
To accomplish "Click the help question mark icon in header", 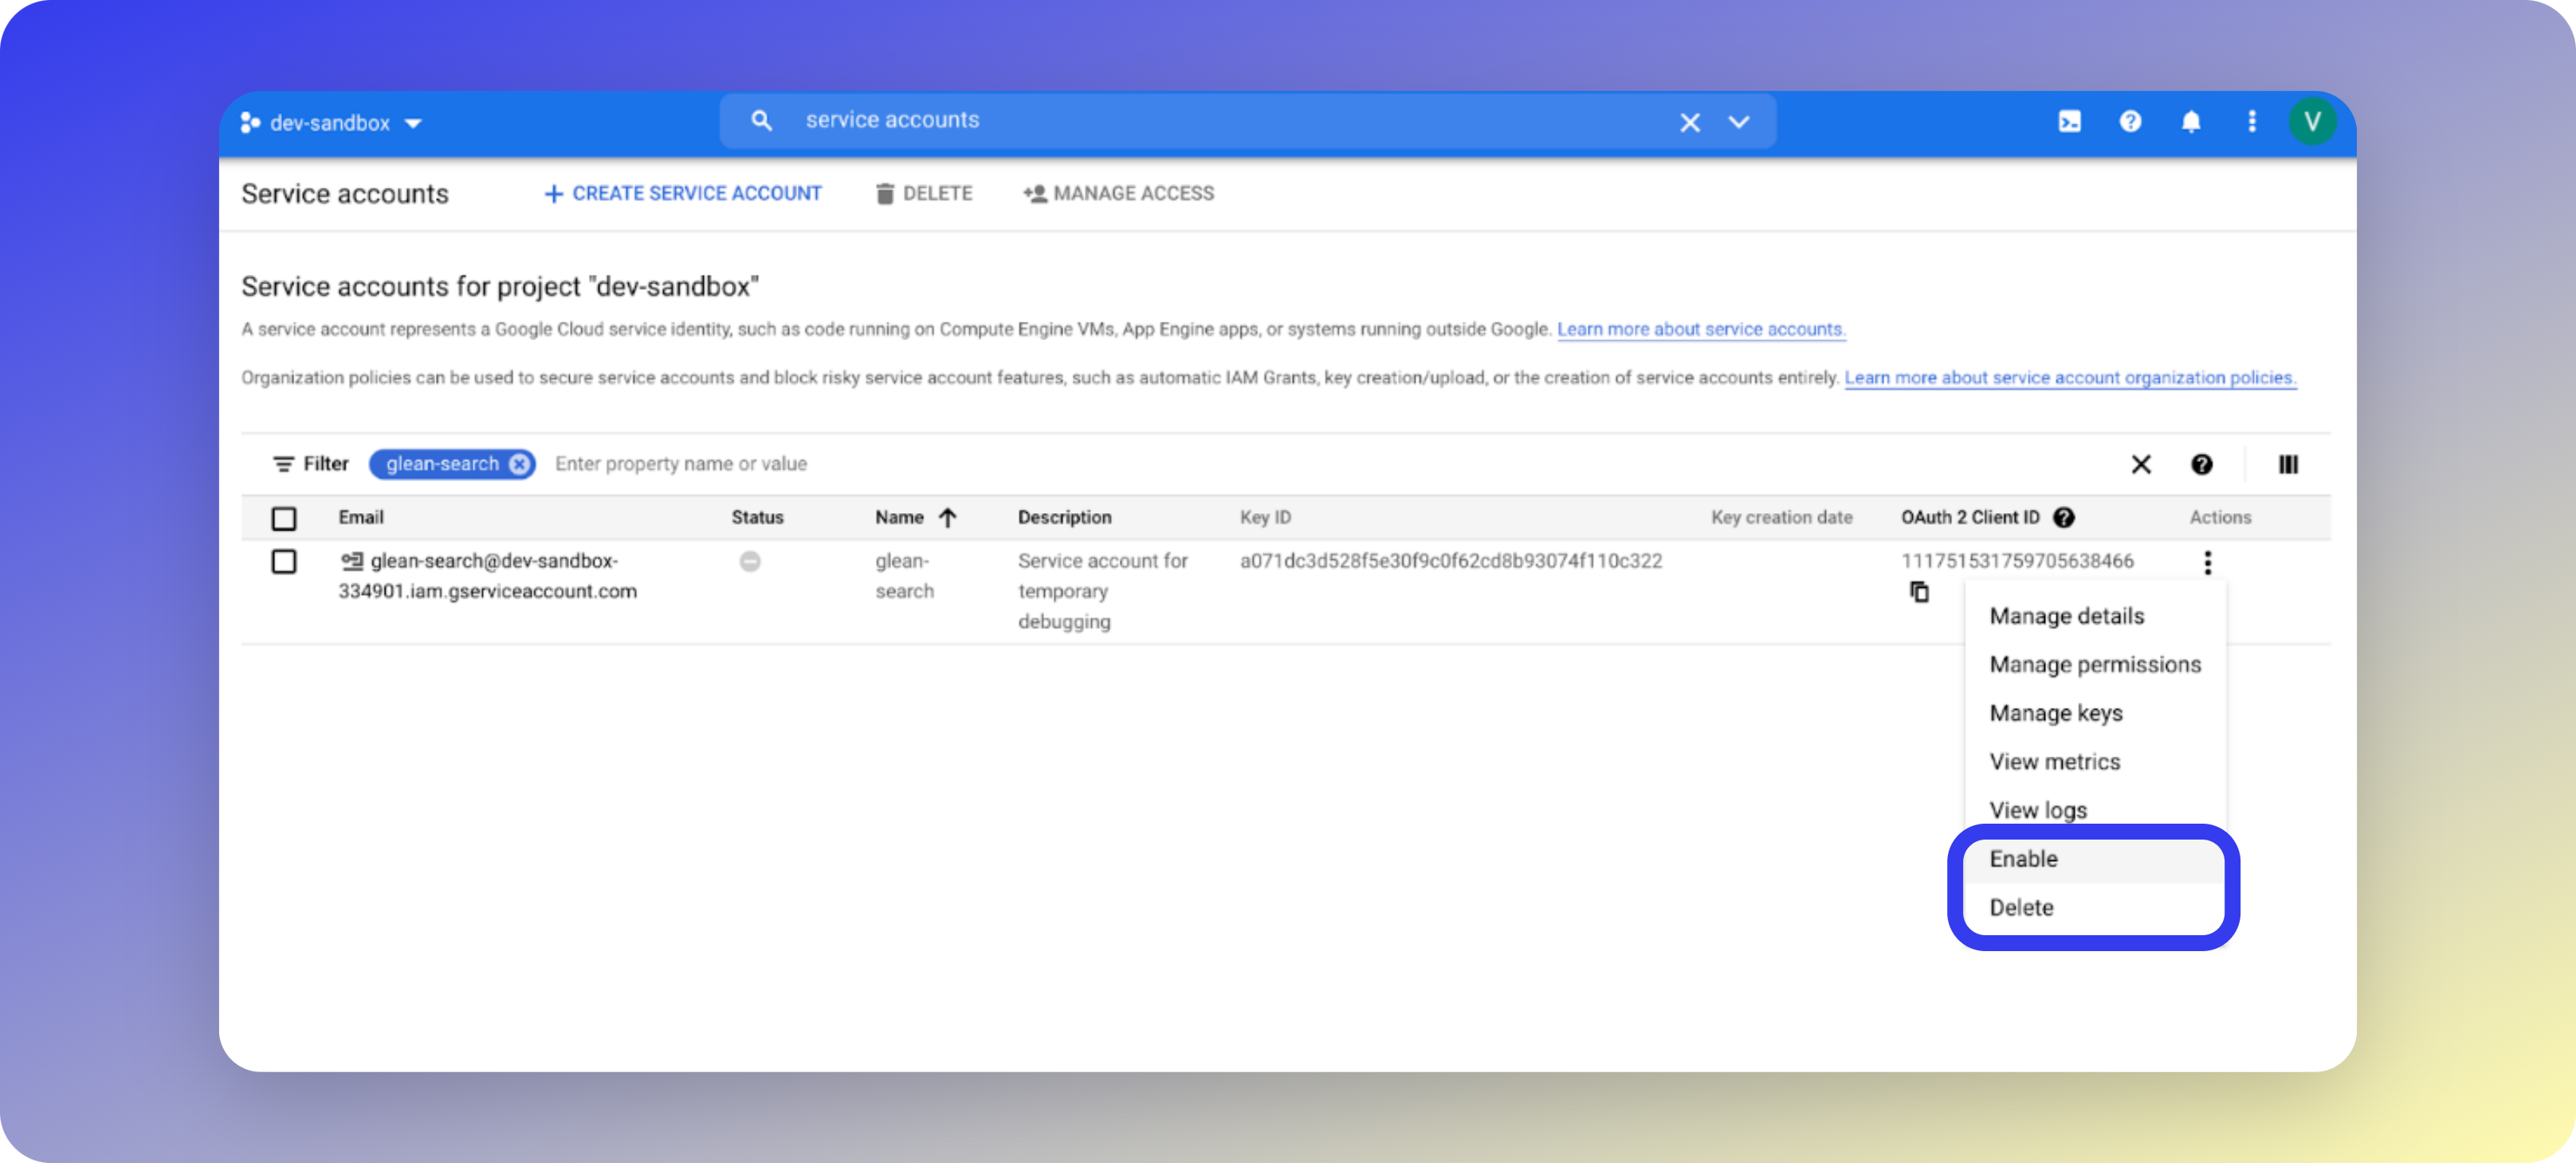I will point(2130,122).
